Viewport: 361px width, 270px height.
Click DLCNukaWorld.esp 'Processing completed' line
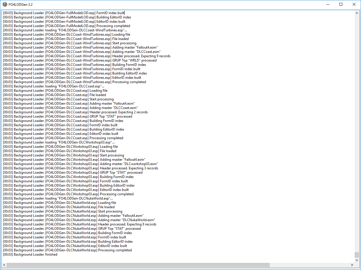pyautogui.click(x=67, y=250)
